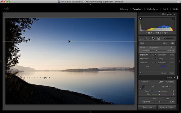Select the Develop module
Image resolution: width=181 pixels, height=113 pixels.
pyautogui.click(x=137, y=9)
